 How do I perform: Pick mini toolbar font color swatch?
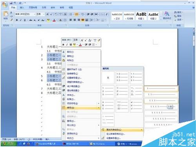(80, 45)
